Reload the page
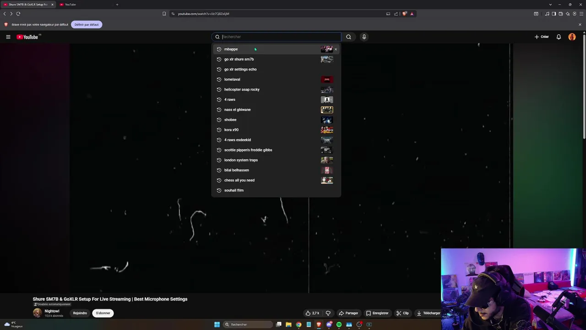The image size is (586, 330). point(18,14)
